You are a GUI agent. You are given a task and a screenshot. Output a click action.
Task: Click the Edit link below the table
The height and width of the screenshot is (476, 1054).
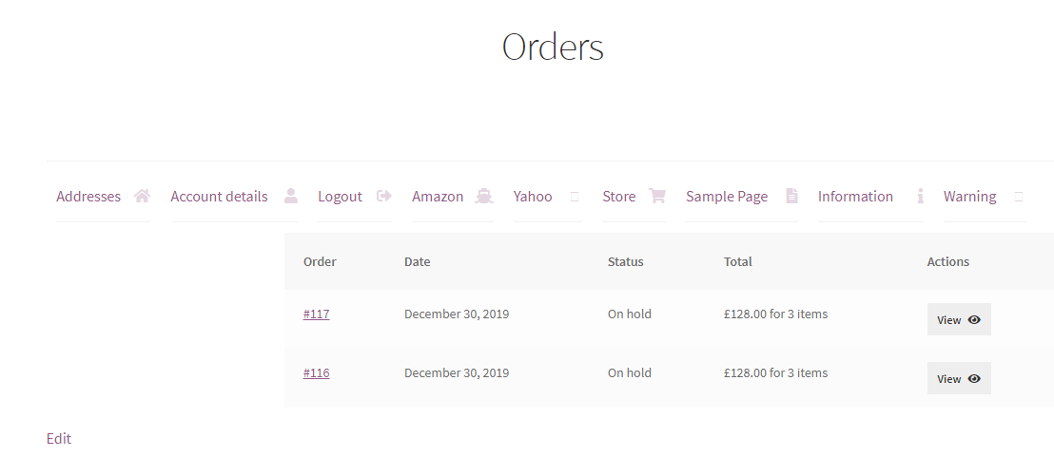click(x=59, y=438)
